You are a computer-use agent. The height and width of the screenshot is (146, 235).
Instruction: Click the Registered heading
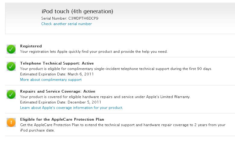pos(31,46)
